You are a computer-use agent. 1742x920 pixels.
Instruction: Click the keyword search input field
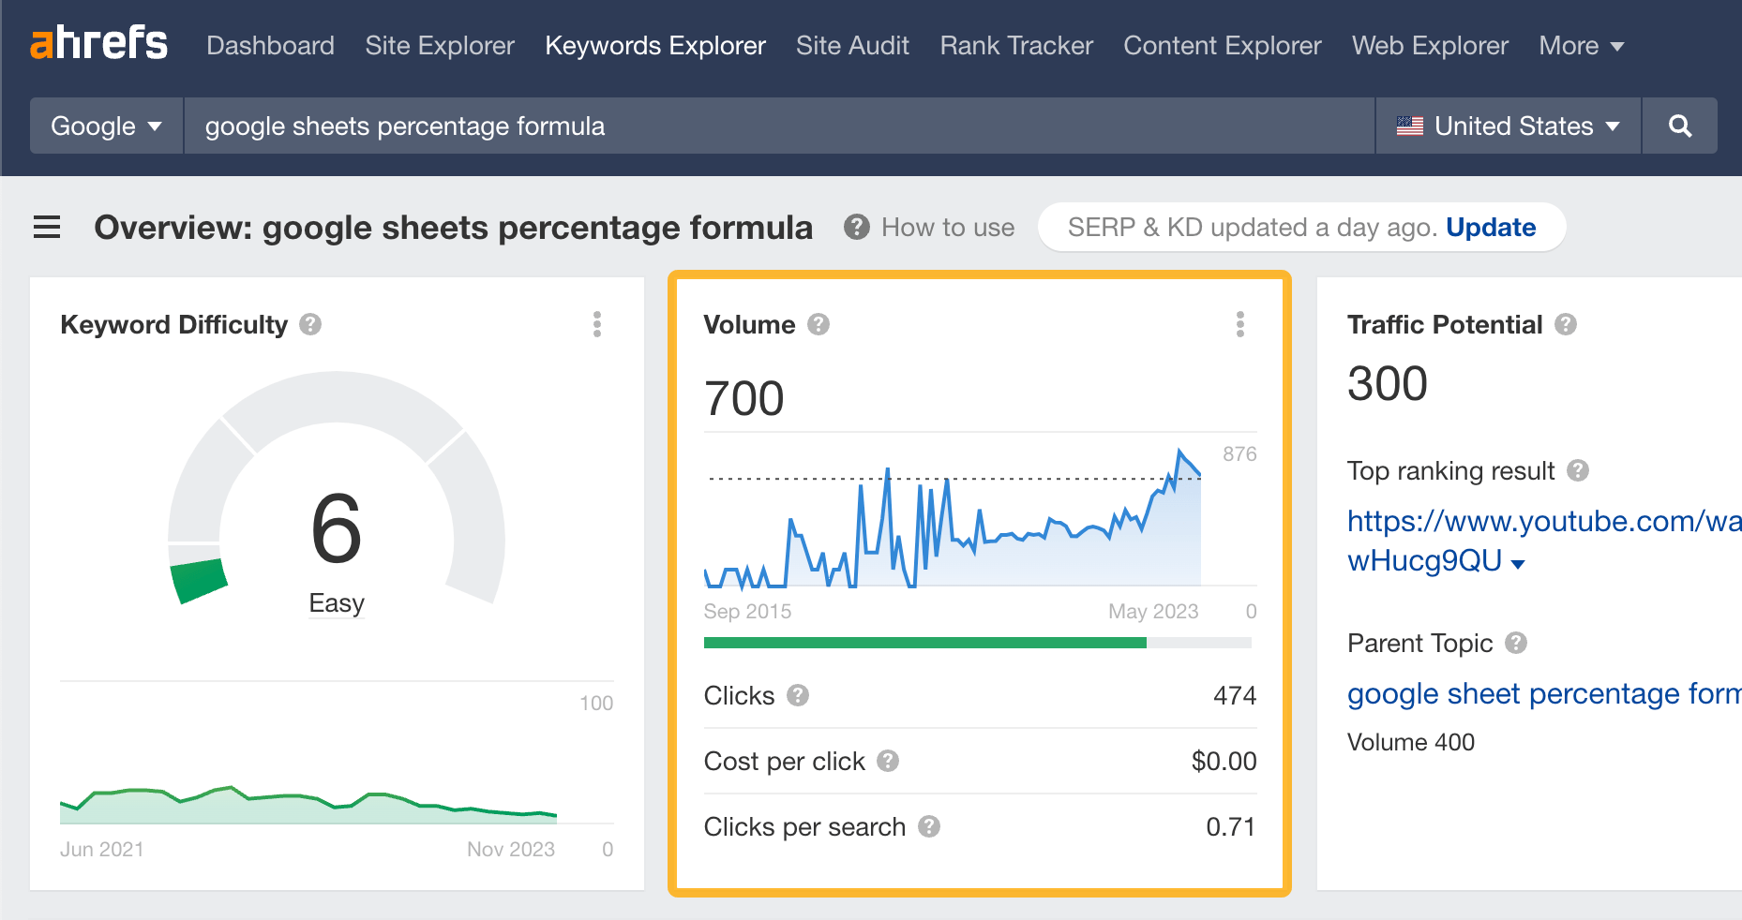[x=778, y=126]
